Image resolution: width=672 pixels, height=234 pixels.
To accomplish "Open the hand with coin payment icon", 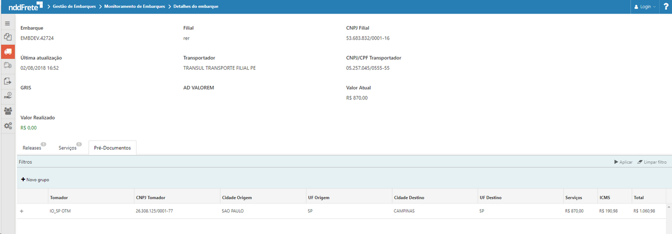I will pos(8,95).
